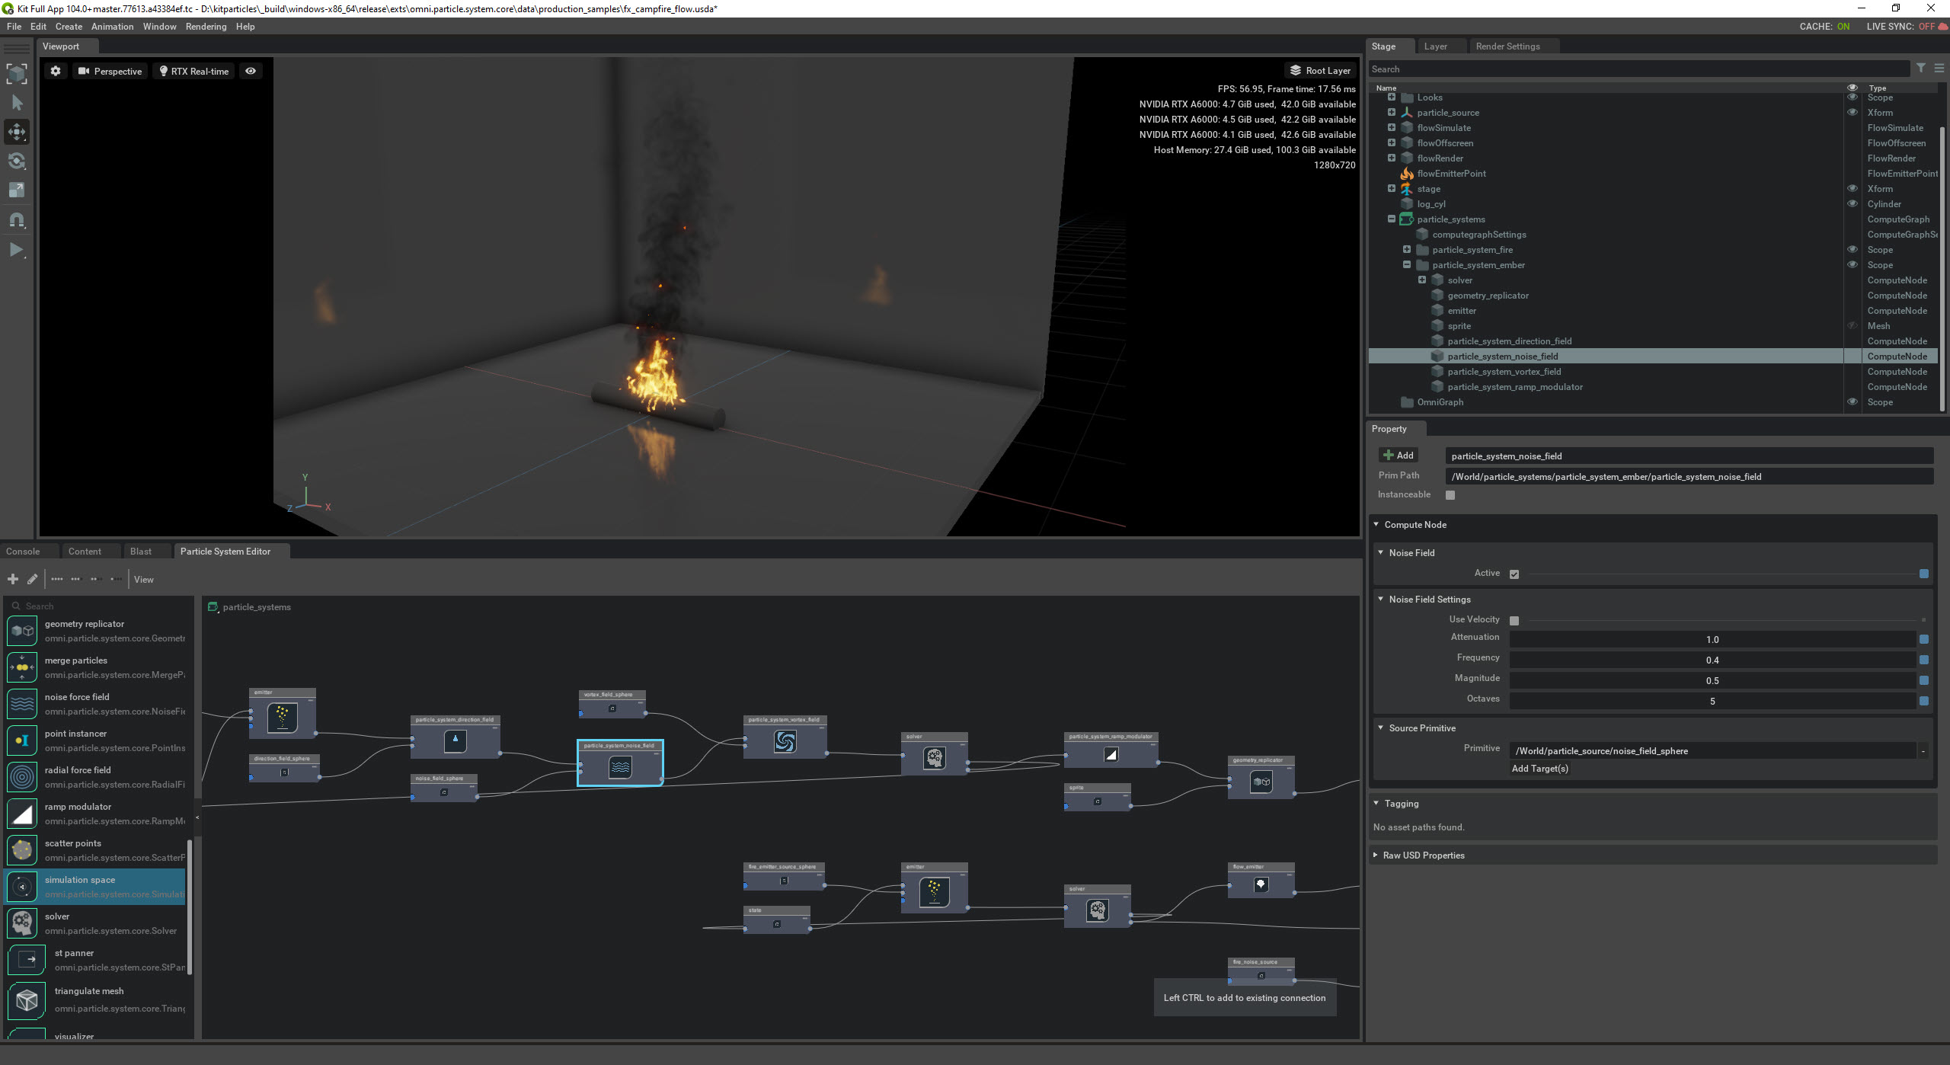Enable the Use Velocity checkbox

coord(1514,621)
